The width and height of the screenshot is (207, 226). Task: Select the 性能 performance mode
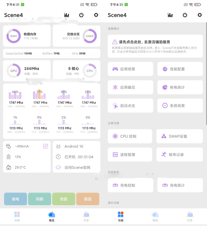(x=63, y=199)
